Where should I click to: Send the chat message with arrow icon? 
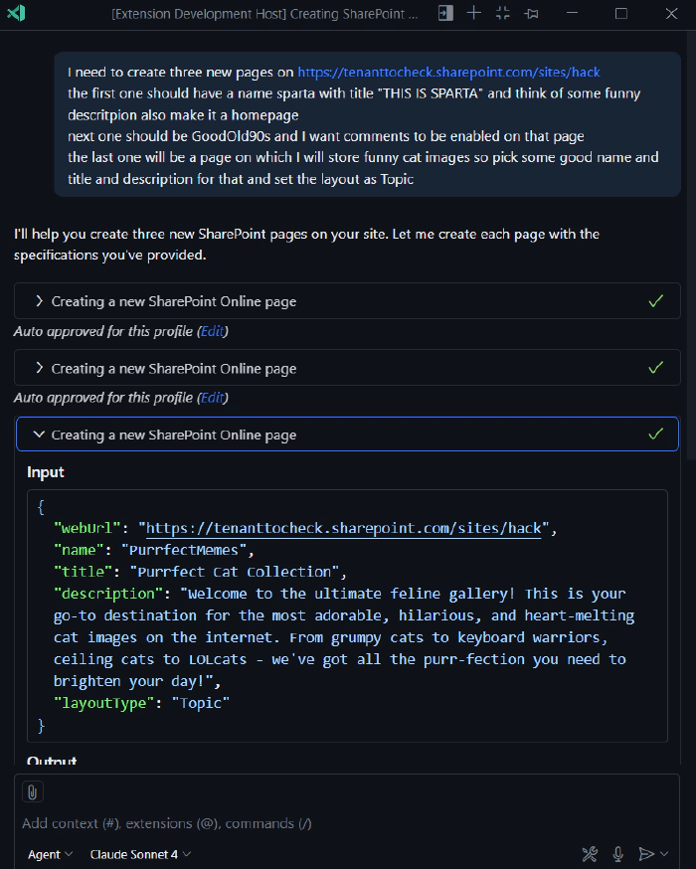644,854
